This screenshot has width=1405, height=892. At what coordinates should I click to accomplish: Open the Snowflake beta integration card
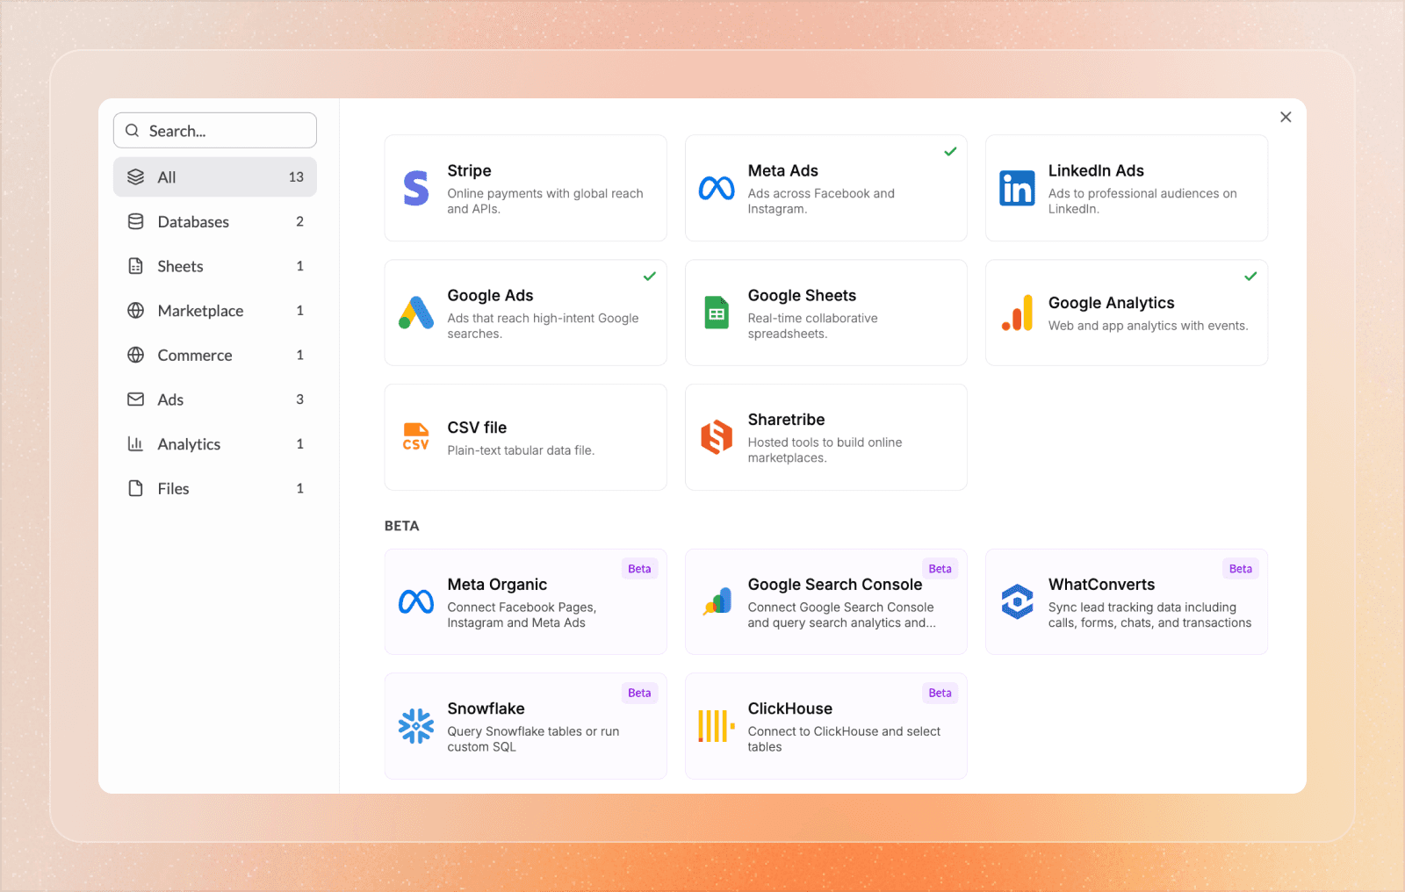(526, 726)
